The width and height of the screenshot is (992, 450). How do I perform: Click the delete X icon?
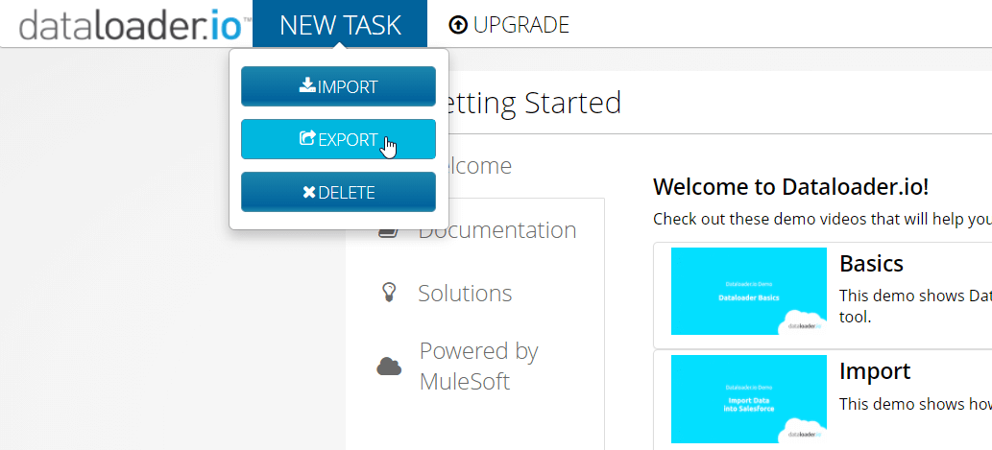(308, 192)
